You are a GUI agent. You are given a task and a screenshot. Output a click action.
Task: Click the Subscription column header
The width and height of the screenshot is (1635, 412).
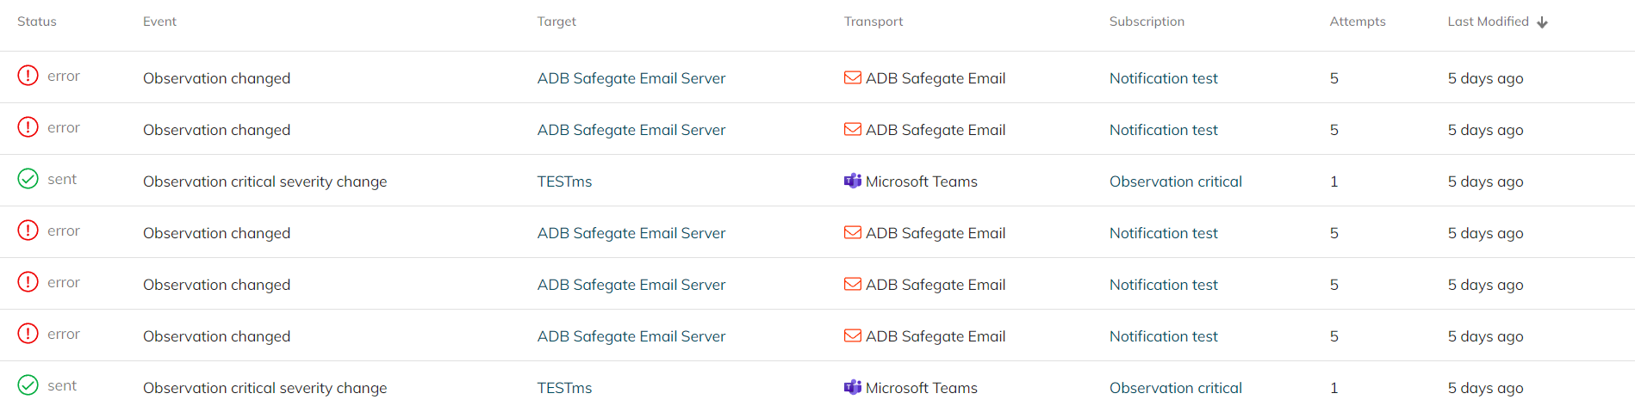click(1146, 22)
